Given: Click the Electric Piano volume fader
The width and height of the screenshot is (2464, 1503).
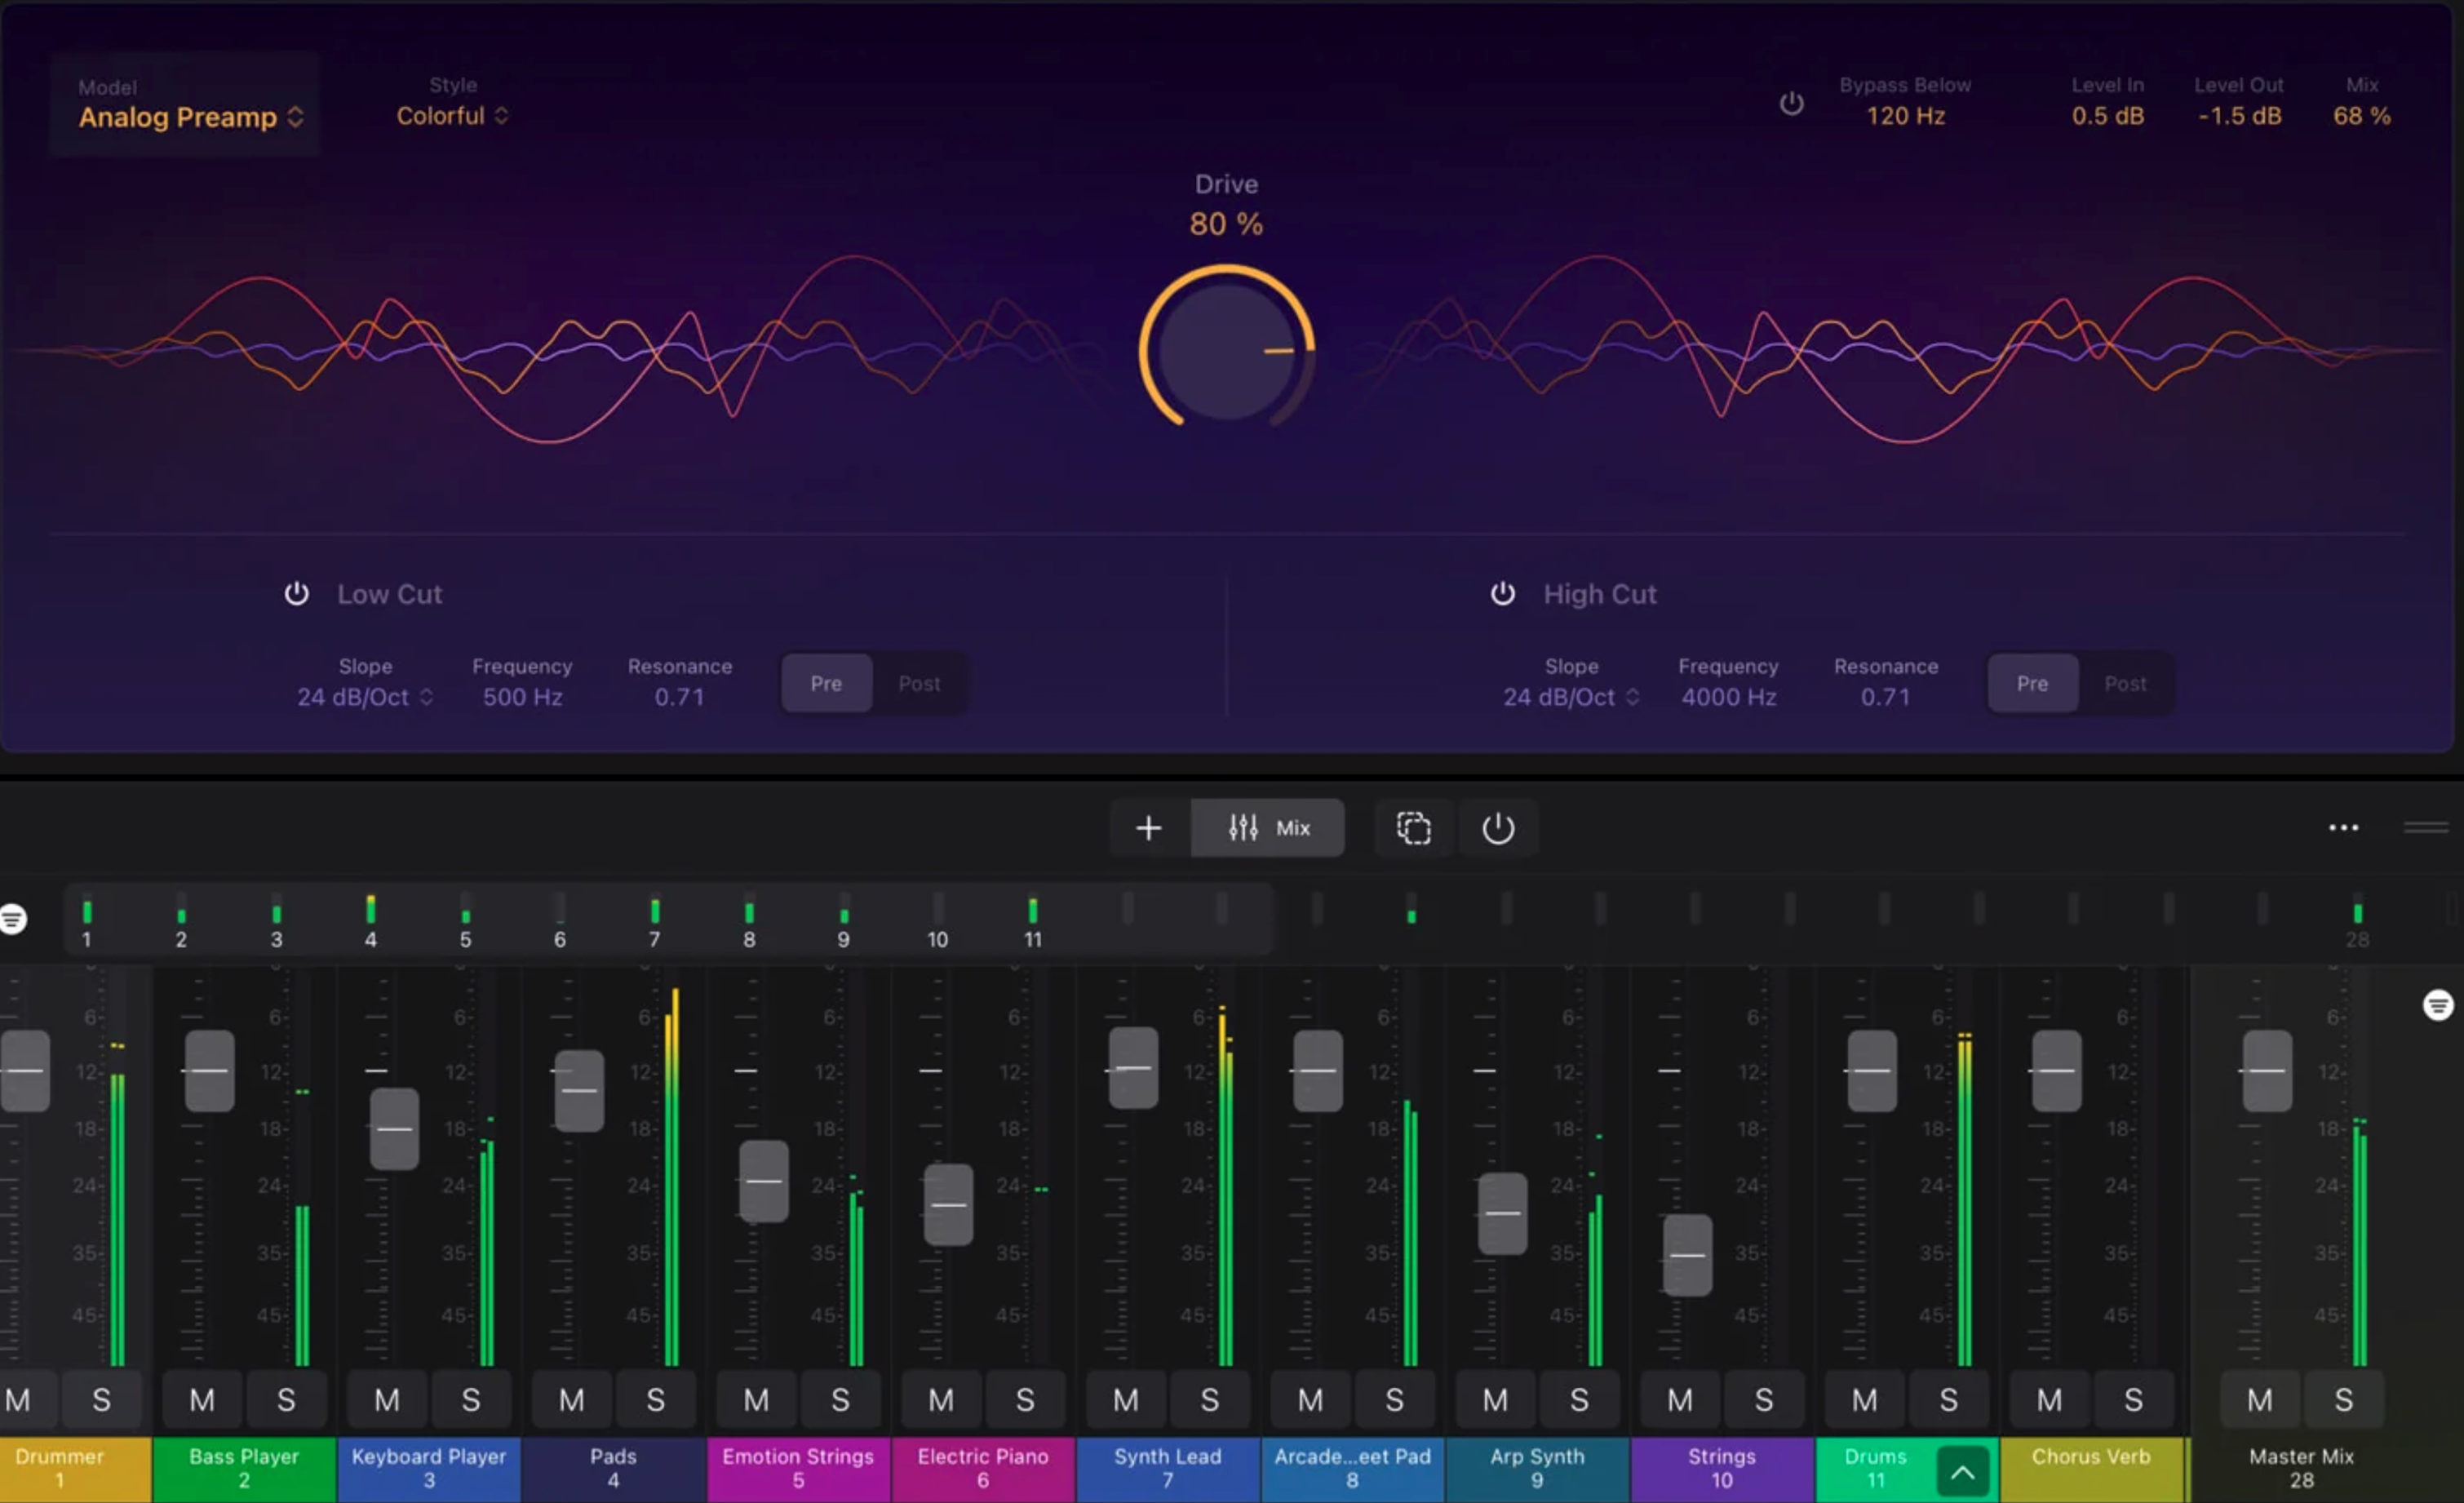Looking at the screenshot, I should click(x=948, y=1204).
